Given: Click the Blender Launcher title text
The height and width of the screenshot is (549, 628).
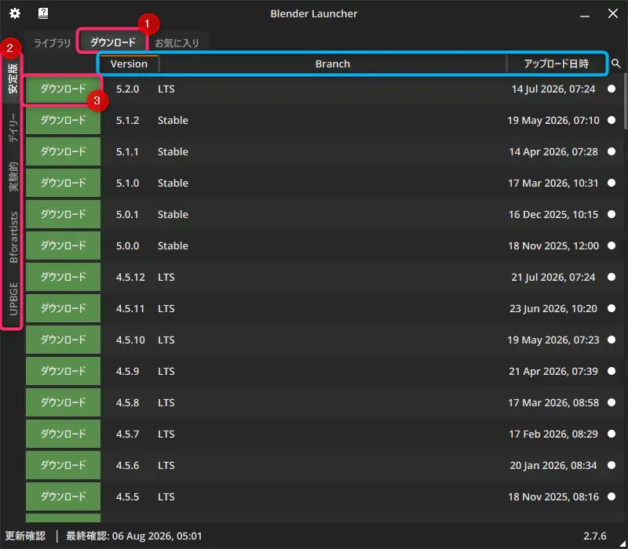Looking at the screenshot, I should click(x=313, y=13).
